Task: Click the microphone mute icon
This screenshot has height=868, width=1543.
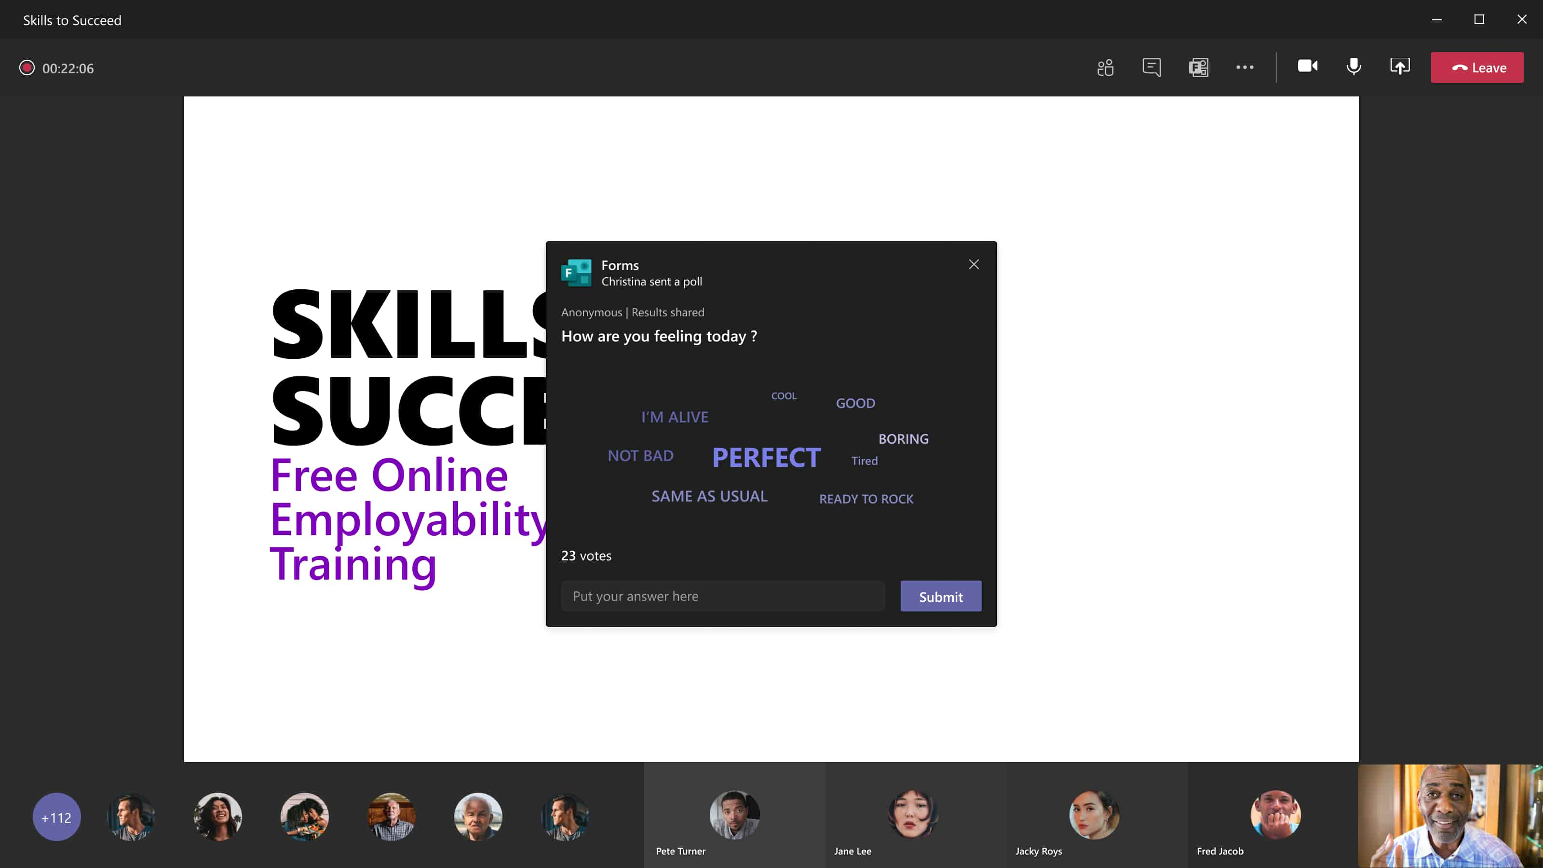Action: (x=1354, y=67)
